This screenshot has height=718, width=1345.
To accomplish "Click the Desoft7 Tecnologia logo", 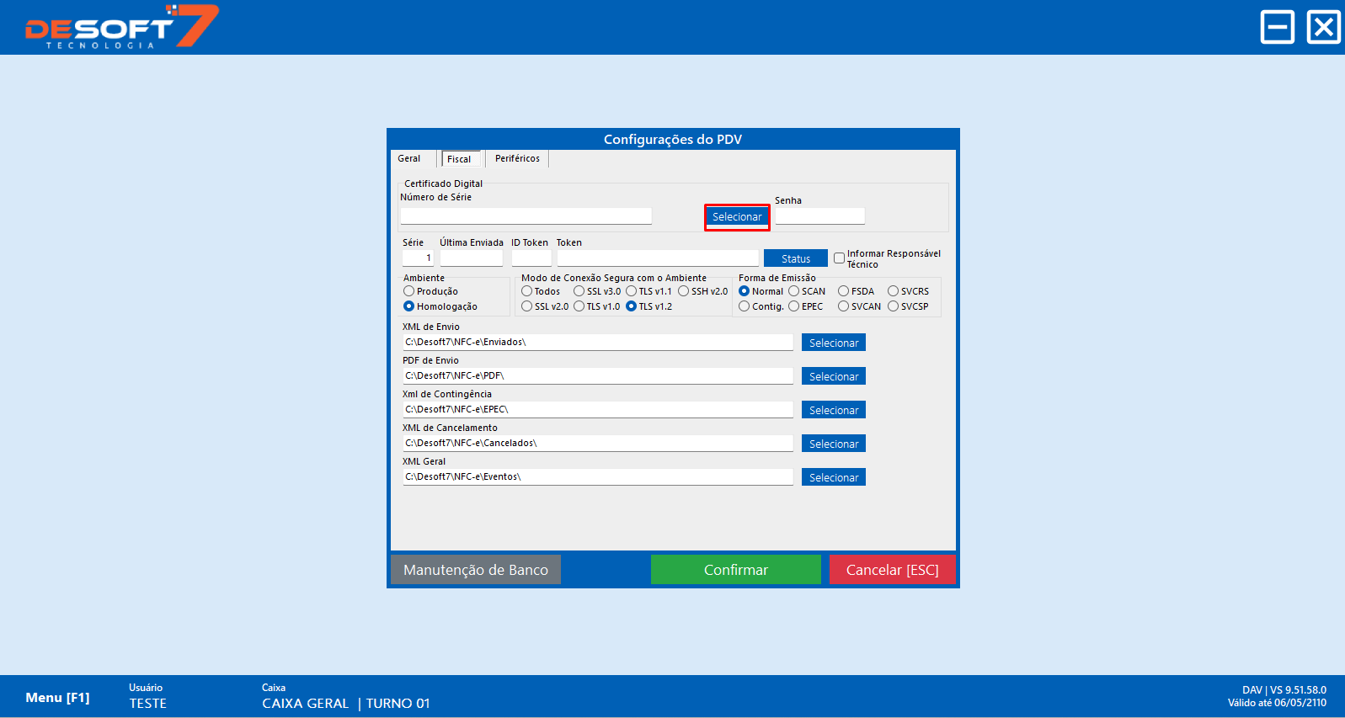I will point(122,27).
